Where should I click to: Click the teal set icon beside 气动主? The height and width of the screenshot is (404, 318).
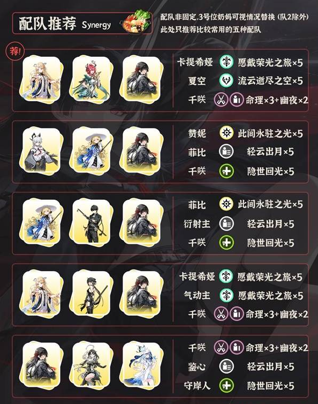click(x=226, y=295)
